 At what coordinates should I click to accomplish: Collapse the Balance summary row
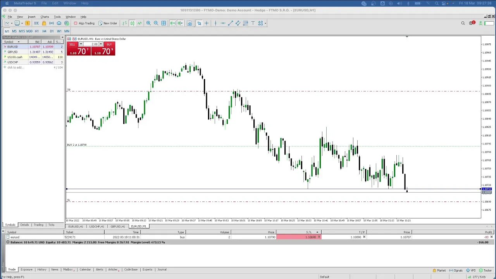click(8, 242)
